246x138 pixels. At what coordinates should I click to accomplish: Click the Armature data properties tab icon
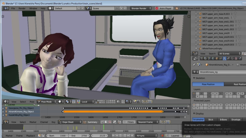point(224,58)
